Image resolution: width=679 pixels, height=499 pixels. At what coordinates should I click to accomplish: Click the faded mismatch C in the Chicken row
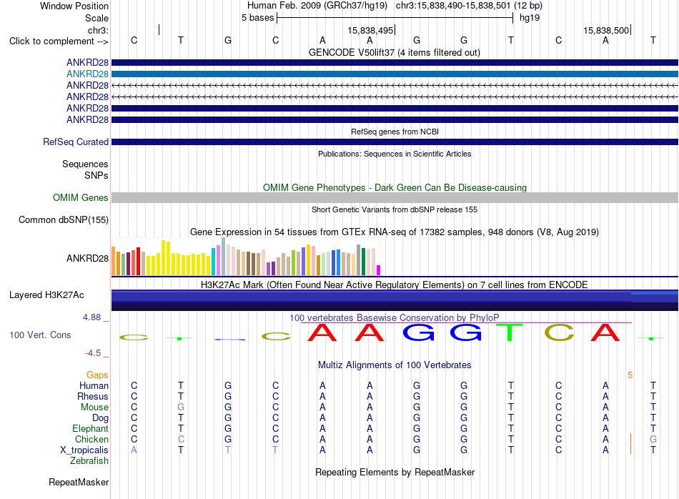click(181, 439)
